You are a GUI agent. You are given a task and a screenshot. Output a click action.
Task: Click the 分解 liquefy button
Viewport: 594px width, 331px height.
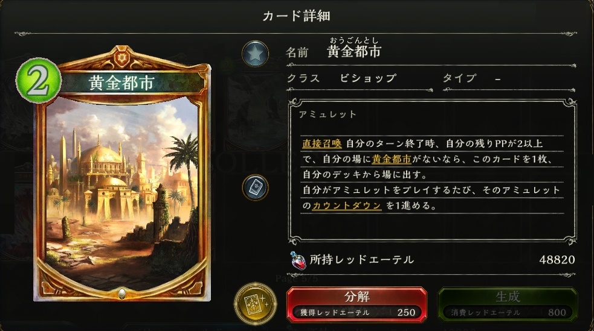click(x=357, y=305)
